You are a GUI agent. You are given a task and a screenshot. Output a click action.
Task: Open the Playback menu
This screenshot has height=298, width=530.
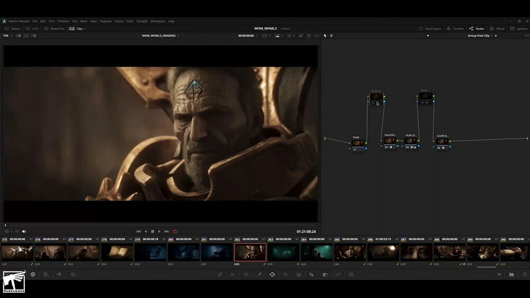pos(105,21)
